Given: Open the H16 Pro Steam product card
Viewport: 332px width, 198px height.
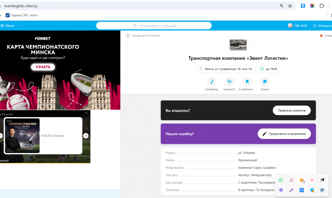Looking at the screenshot, I should 43,136.
